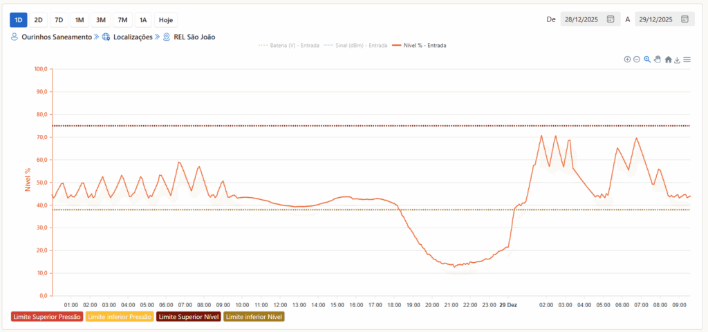Reset chart zoom with home icon
This screenshot has height=332, width=708.
pyautogui.click(x=668, y=59)
